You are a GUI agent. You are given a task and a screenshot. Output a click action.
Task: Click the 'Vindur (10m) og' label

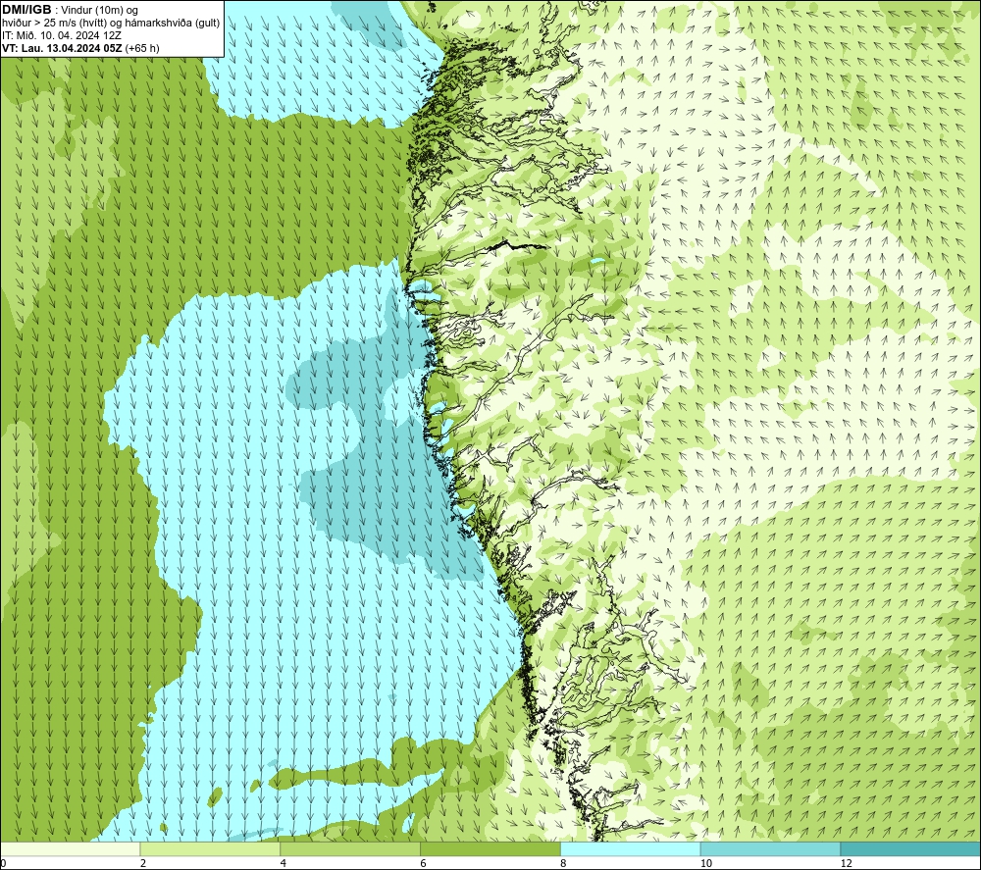tap(99, 10)
